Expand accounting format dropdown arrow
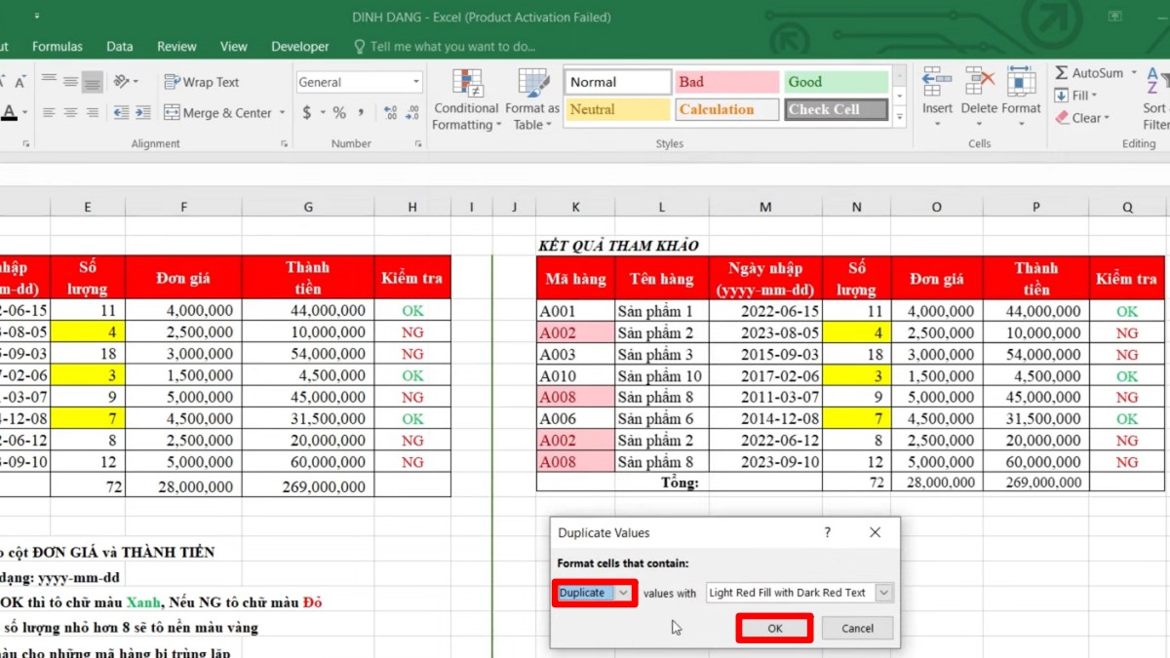 (x=323, y=113)
